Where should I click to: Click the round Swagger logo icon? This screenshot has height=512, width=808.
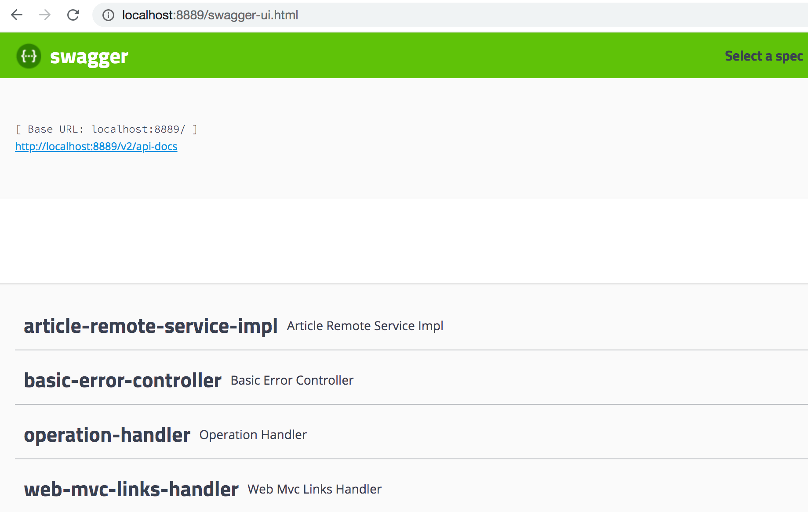point(29,56)
